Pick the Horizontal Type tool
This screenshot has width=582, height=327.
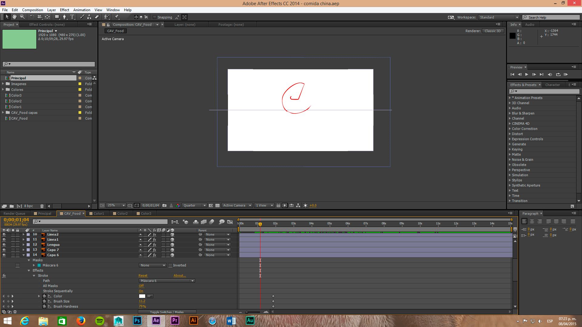[x=72, y=17]
